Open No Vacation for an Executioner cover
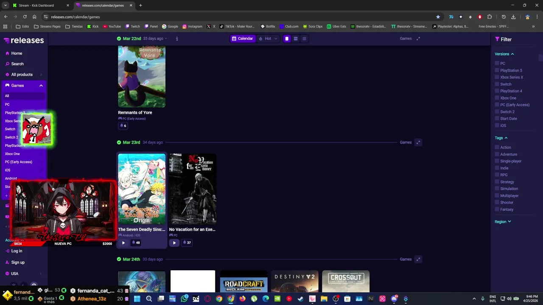The width and height of the screenshot is (543, 305). [193, 189]
